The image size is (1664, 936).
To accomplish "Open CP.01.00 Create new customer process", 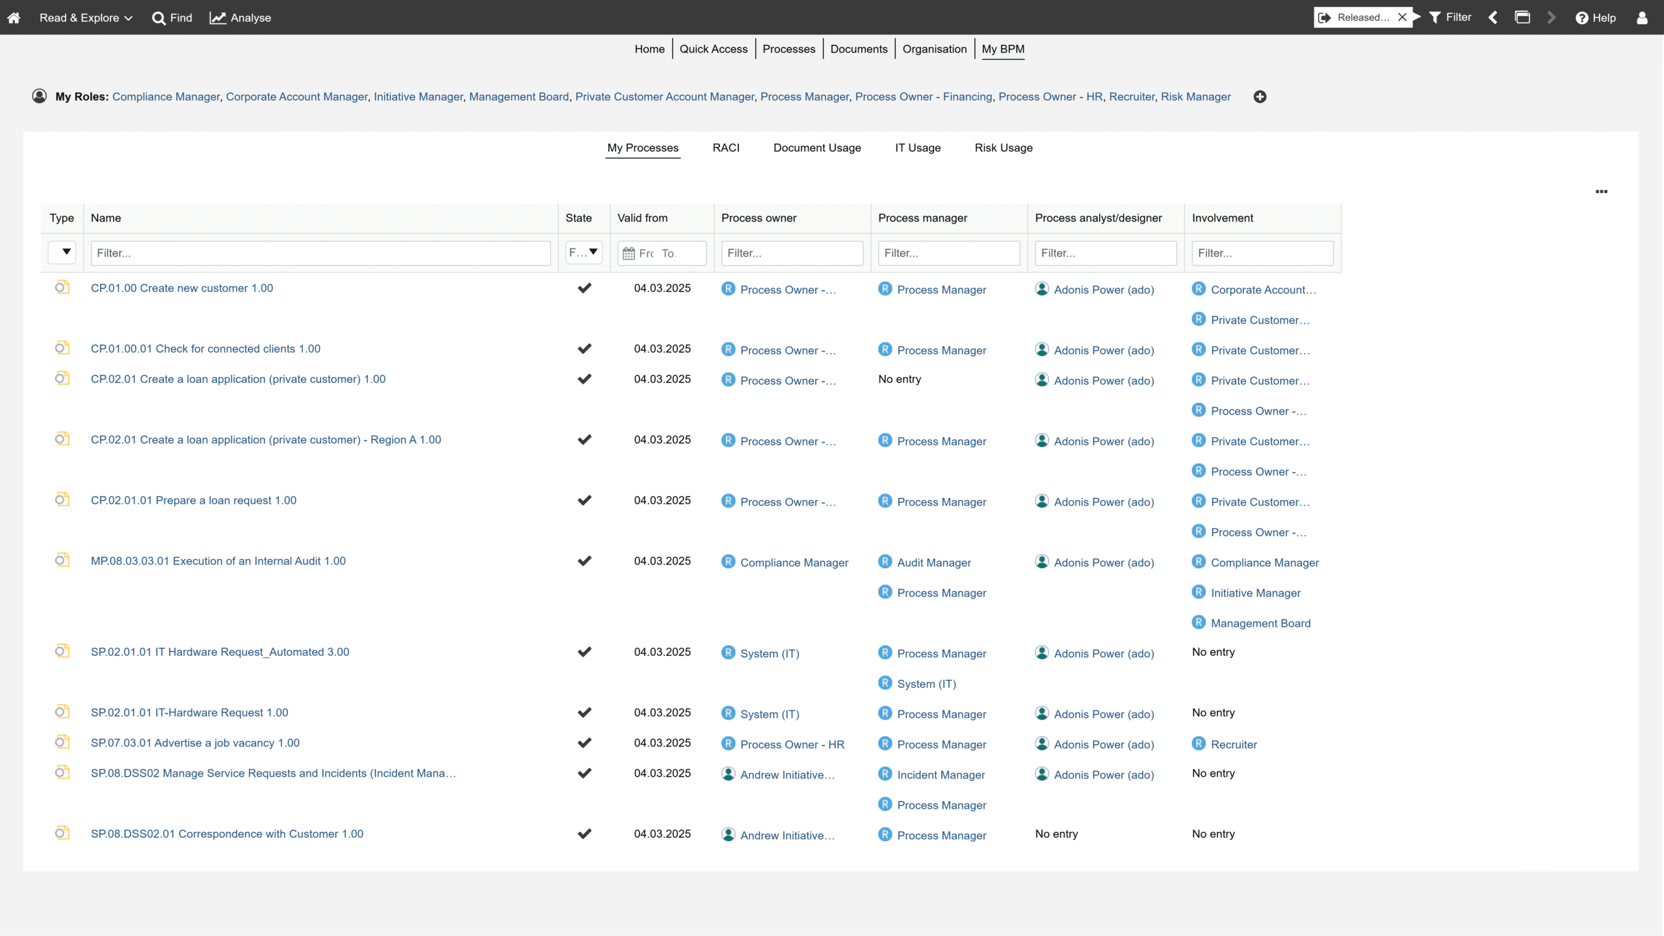I will tap(181, 288).
